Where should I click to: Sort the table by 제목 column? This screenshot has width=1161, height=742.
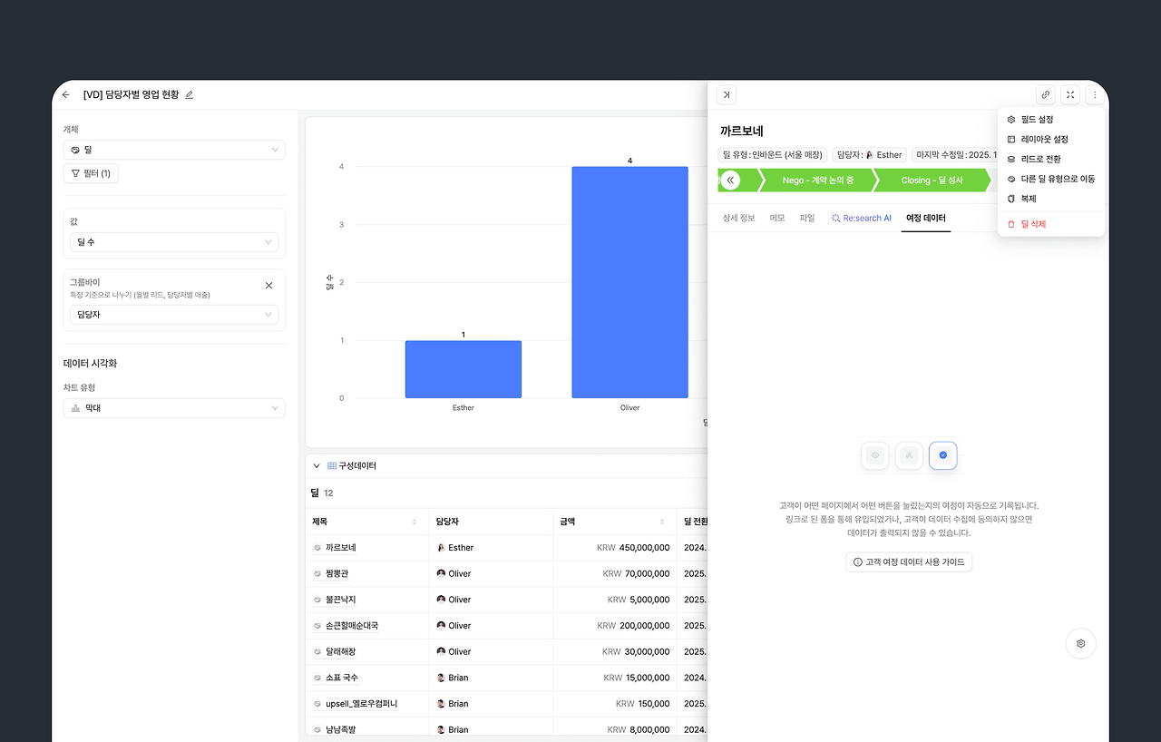point(415,522)
